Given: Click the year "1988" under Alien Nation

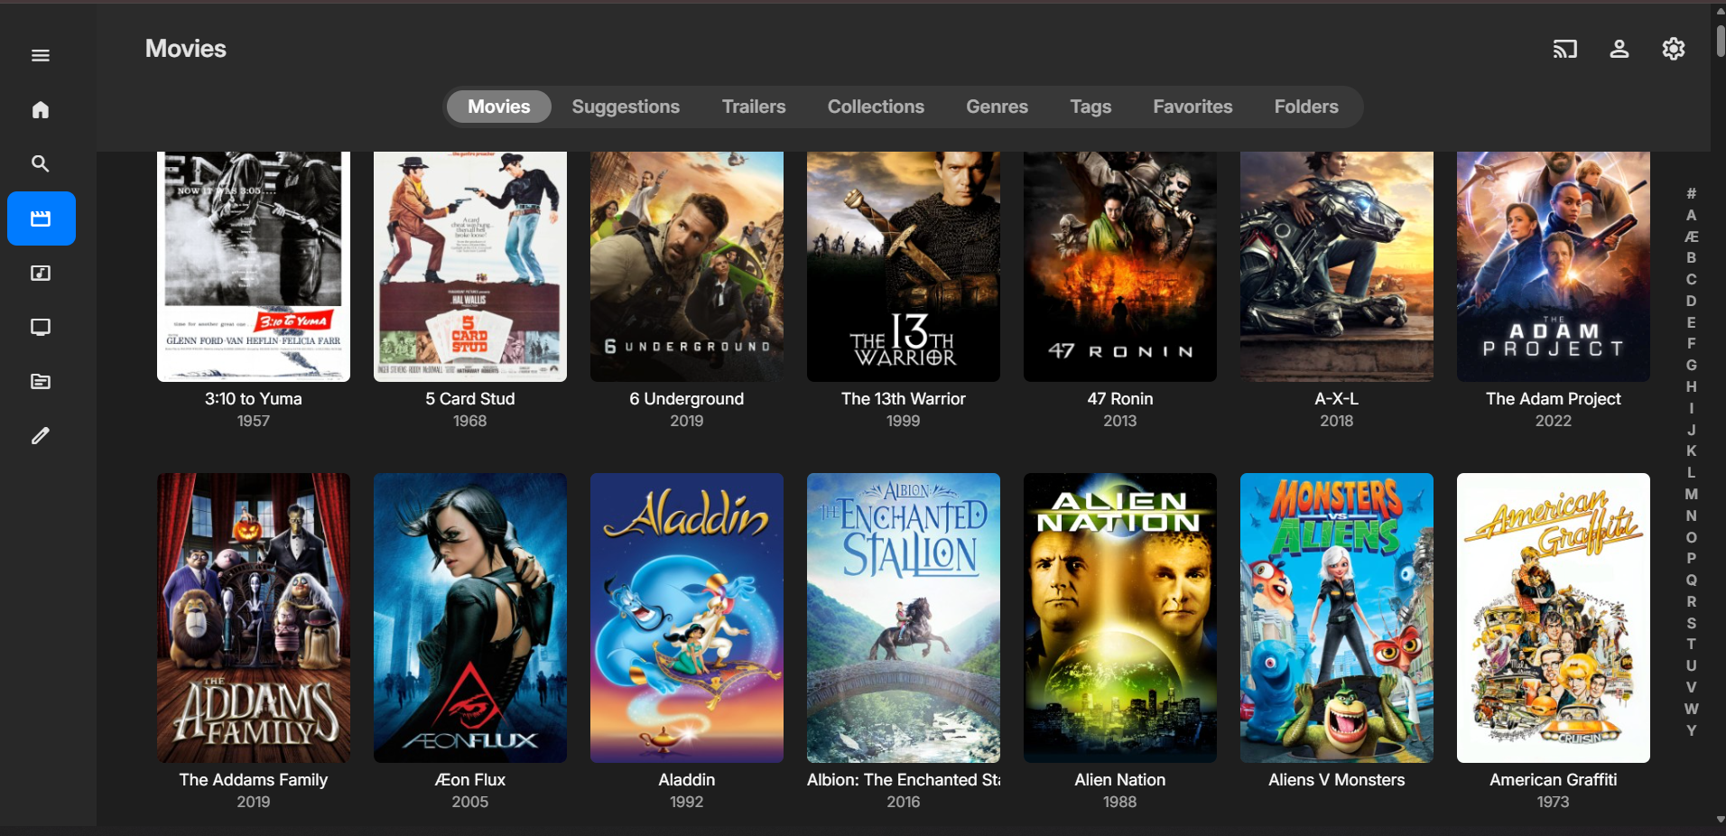Looking at the screenshot, I should (x=1120, y=802).
